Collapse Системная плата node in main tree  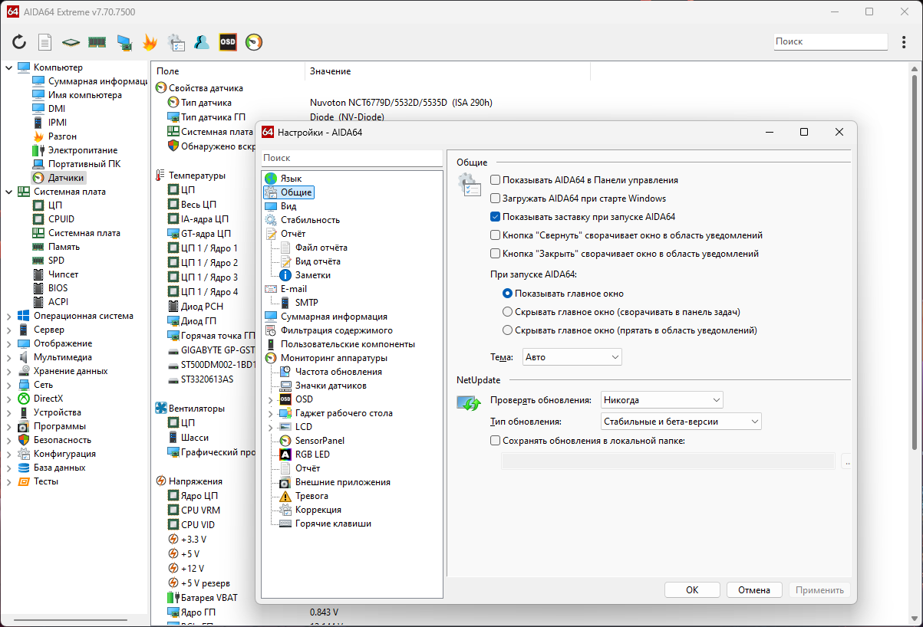click(x=8, y=192)
